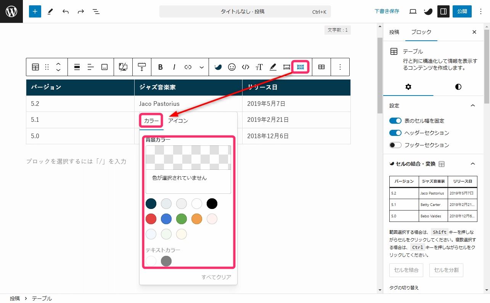Open the command bar titled タイトルなし · 投稿

[245, 11]
